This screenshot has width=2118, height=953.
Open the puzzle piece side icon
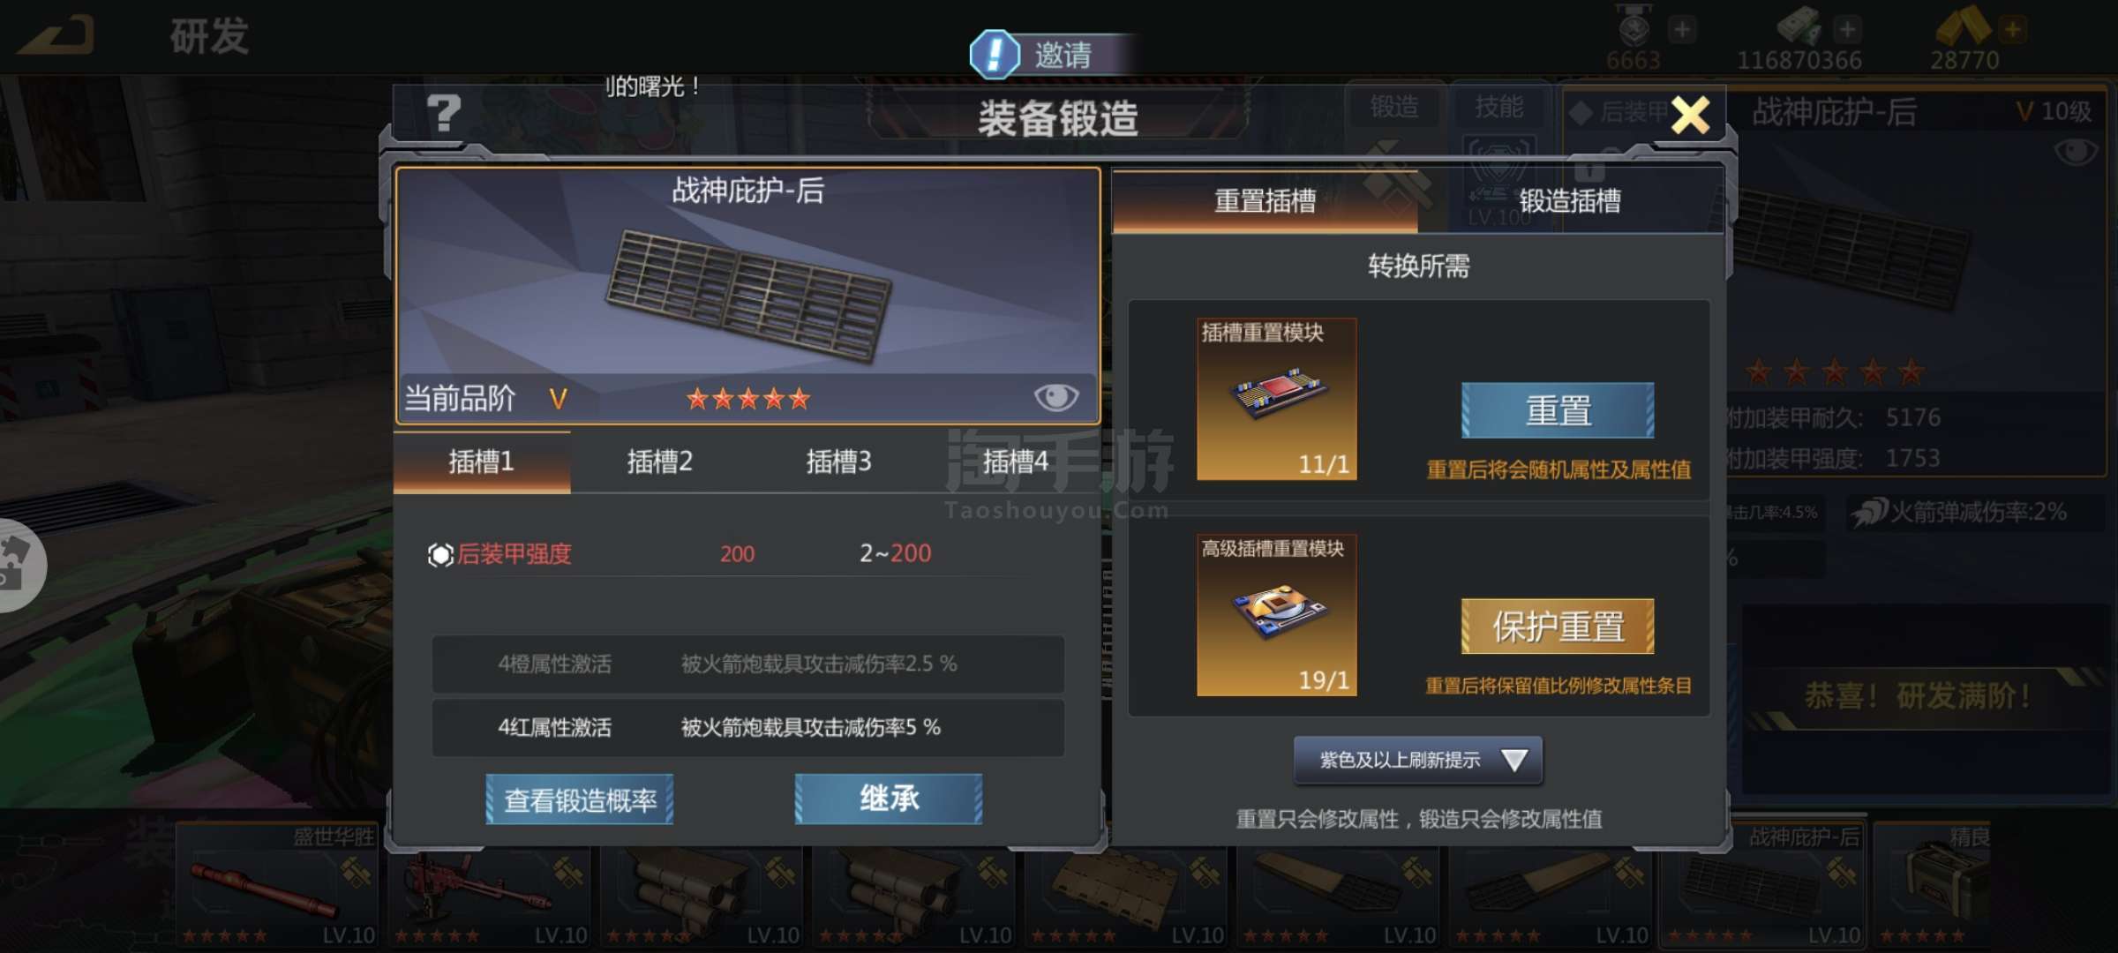[16, 565]
